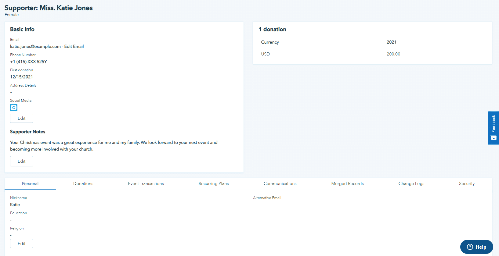
Task: Edit the Basic Info section
Action: (x=21, y=118)
